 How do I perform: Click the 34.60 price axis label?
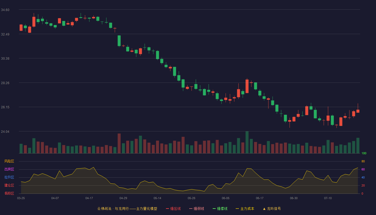5,10
